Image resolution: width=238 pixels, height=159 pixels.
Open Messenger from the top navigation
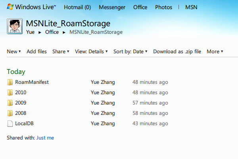pos(112,7)
